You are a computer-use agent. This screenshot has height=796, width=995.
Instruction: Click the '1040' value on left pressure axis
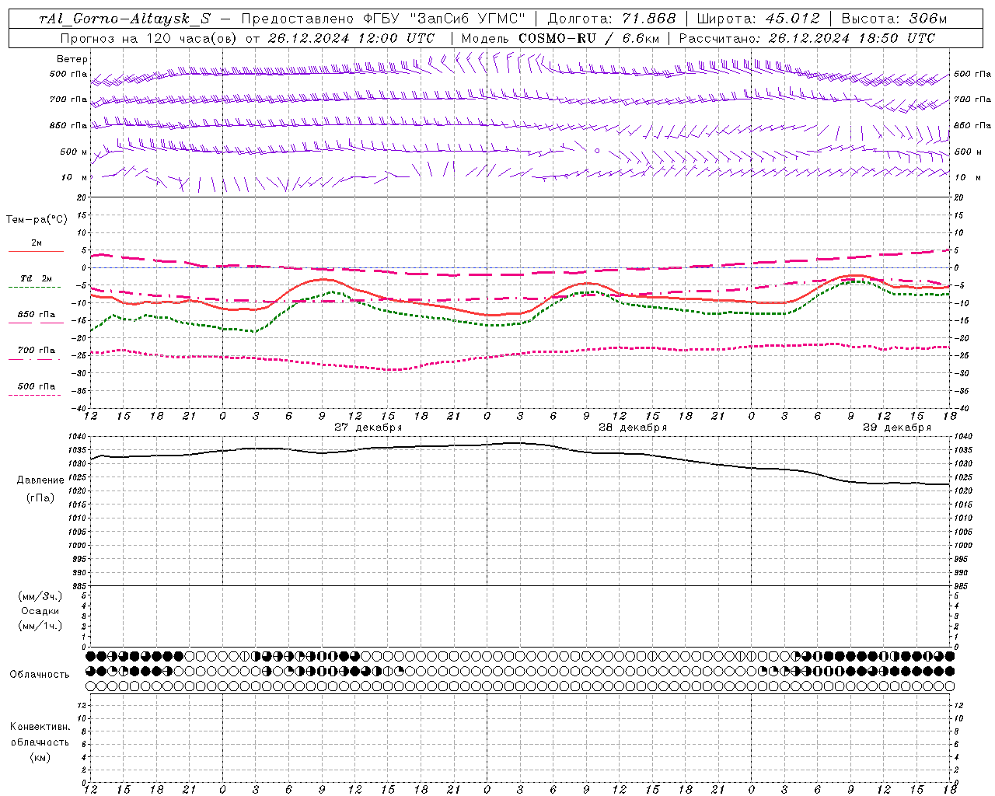(x=75, y=437)
